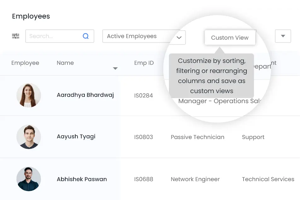Click the Custom View button
Viewport: 300px width, 200px height.
pos(230,38)
